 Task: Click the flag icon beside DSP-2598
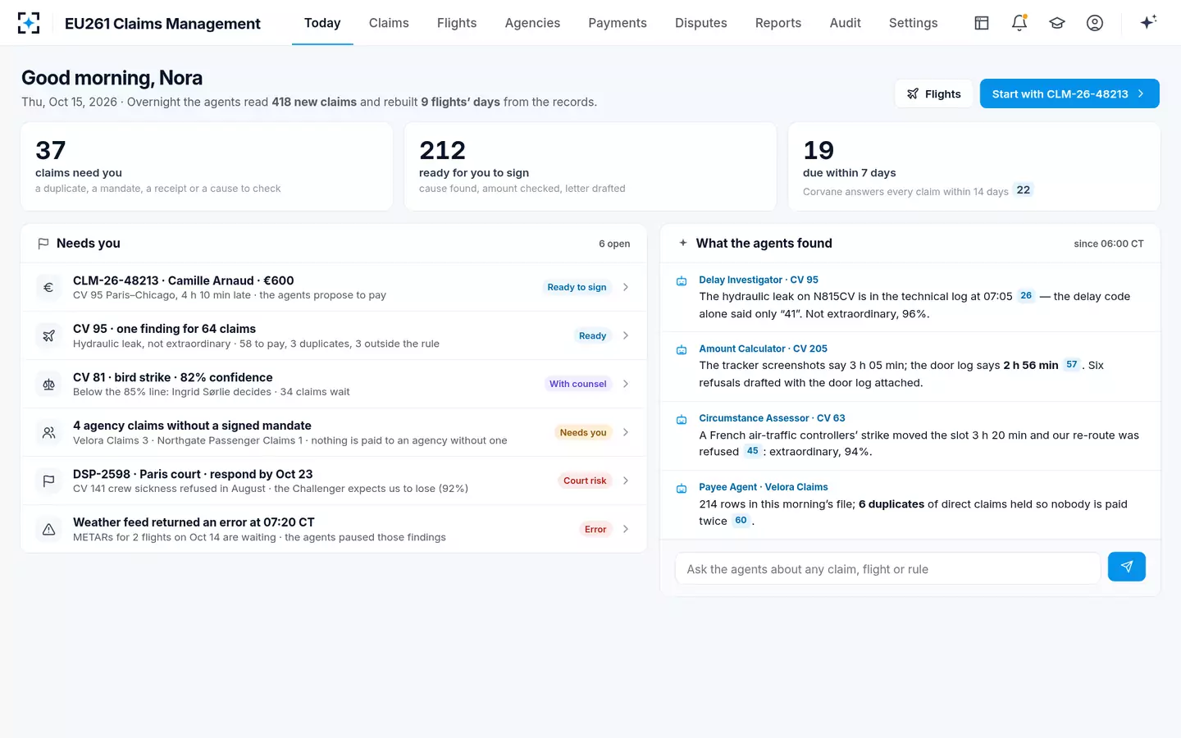[48, 481]
